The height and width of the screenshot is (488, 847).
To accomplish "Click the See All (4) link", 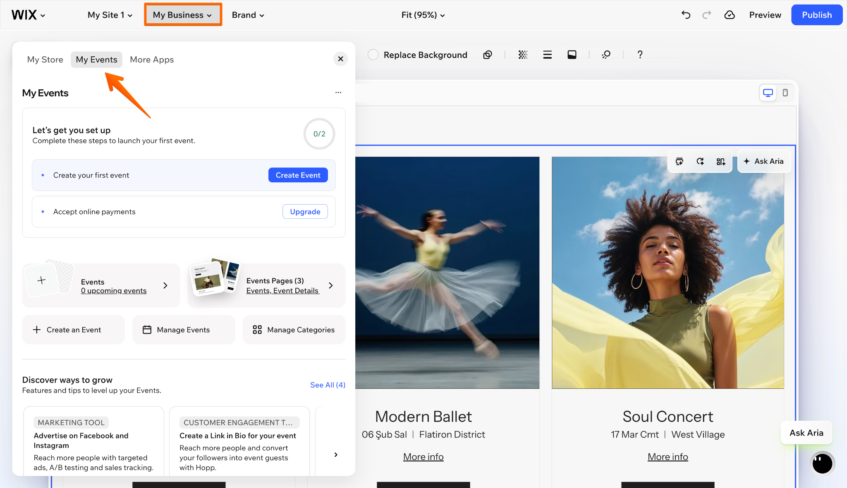I will coord(328,385).
